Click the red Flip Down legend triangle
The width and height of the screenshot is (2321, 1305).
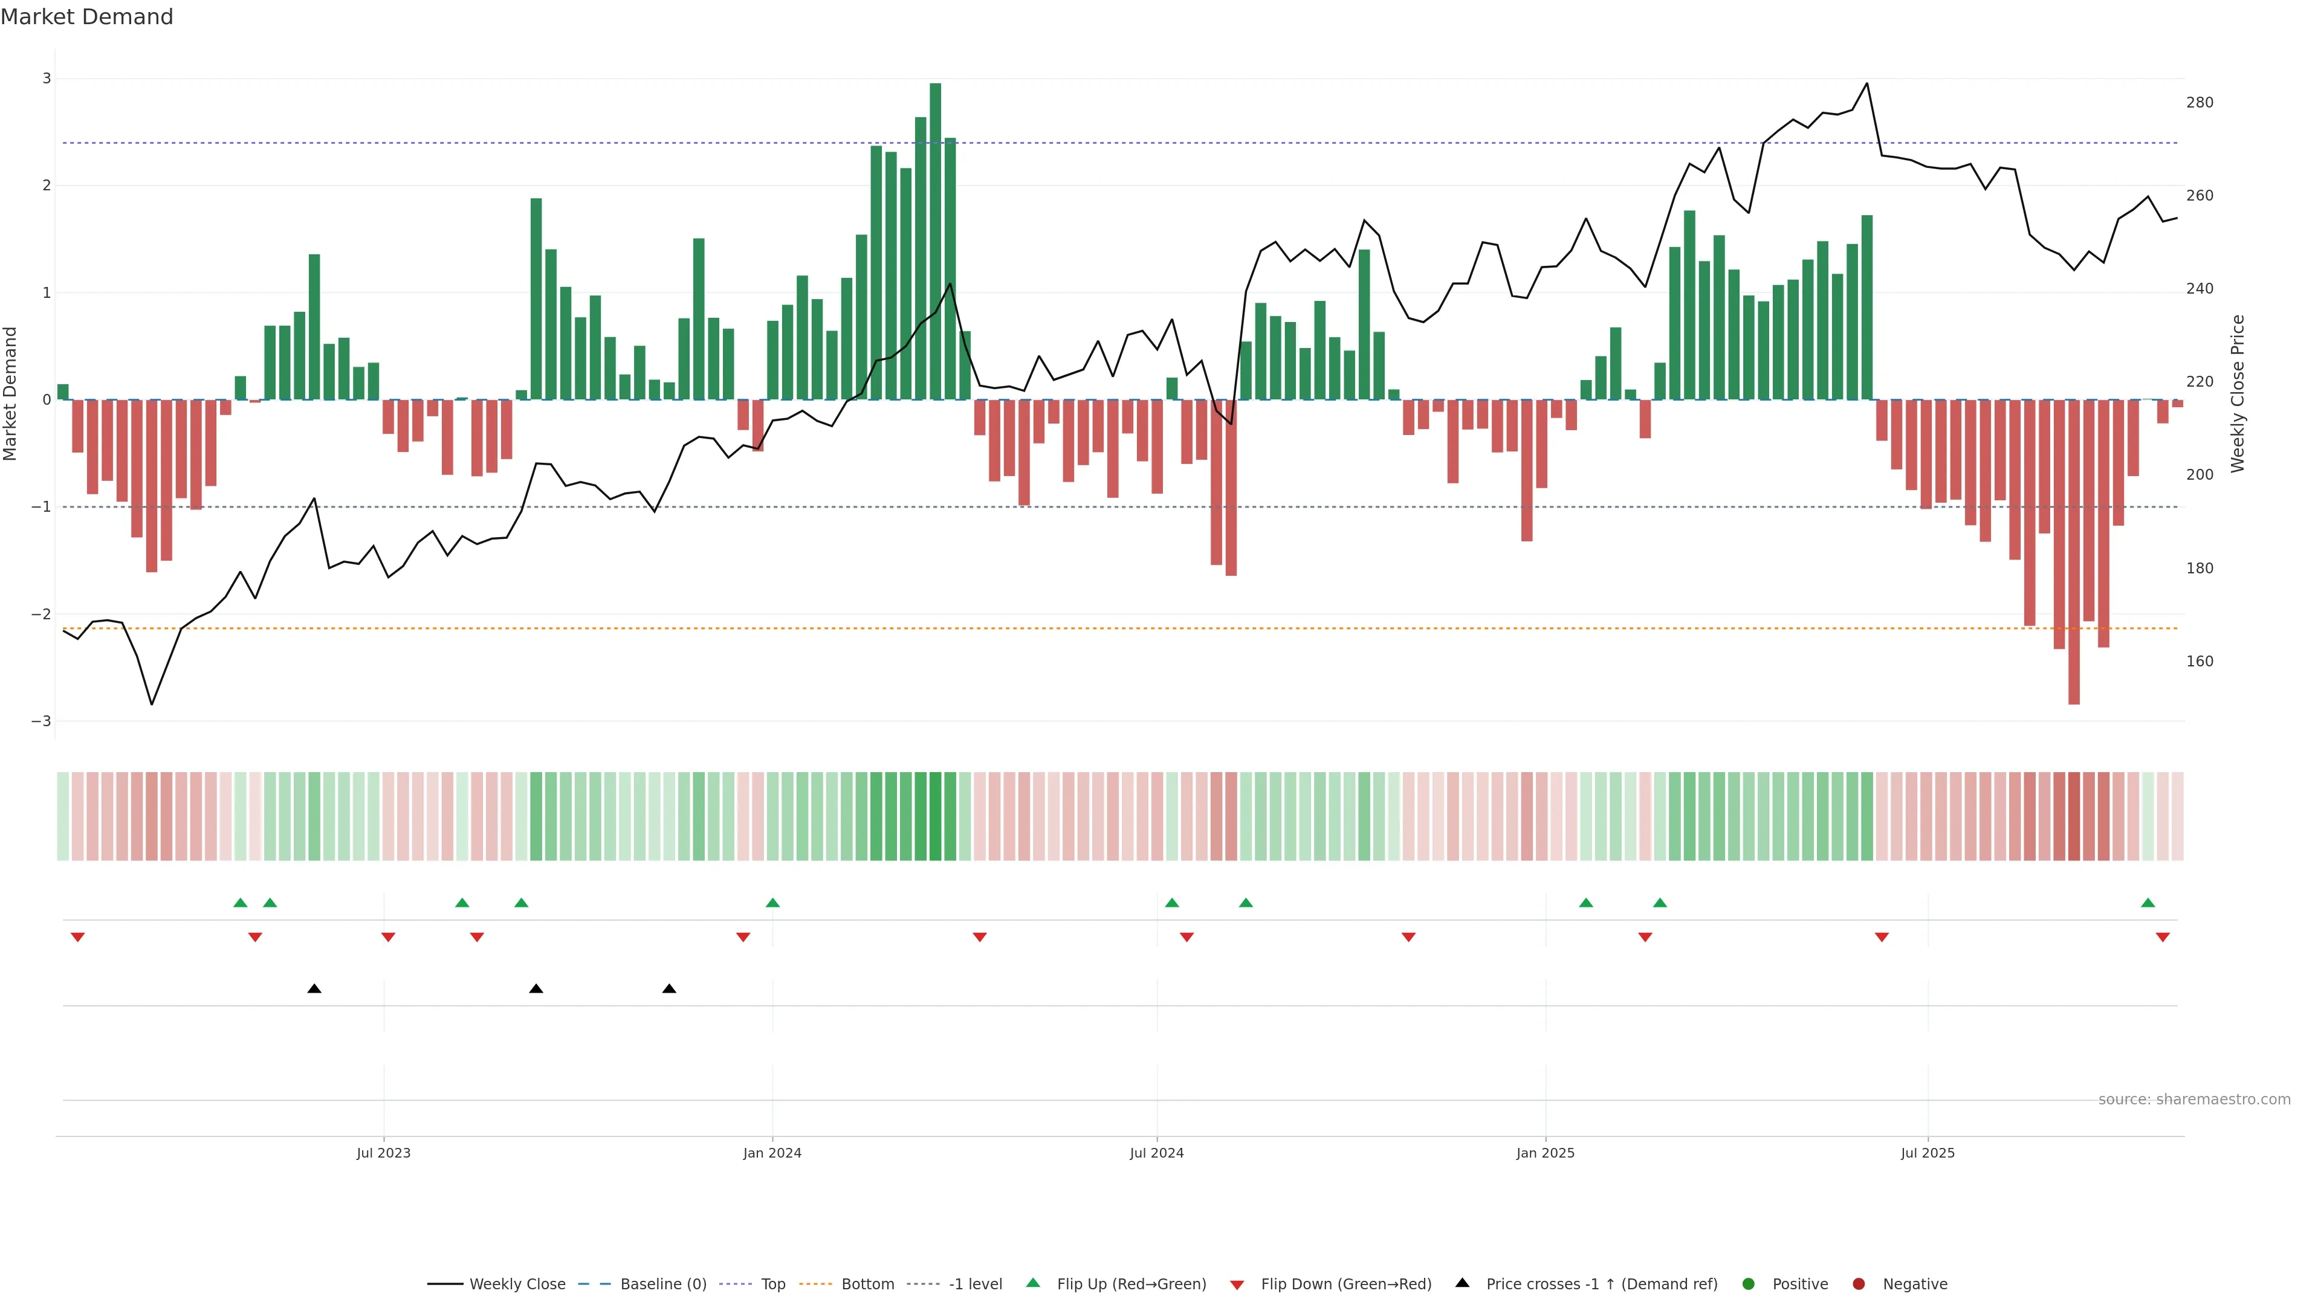pyautogui.click(x=1236, y=1284)
